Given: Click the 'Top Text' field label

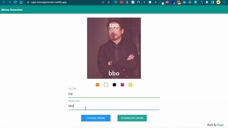Looking at the screenshot, I should 72,89.
